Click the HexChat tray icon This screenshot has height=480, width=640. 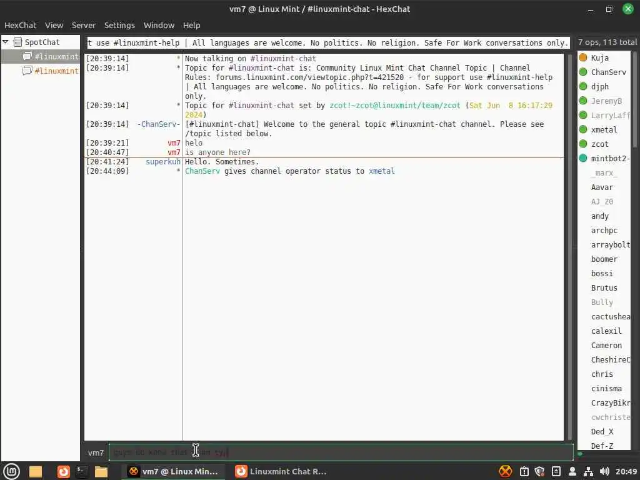click(x=505, y=471)
